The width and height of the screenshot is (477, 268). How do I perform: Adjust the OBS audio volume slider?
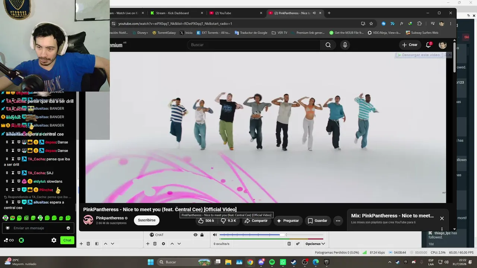(271, 235)
